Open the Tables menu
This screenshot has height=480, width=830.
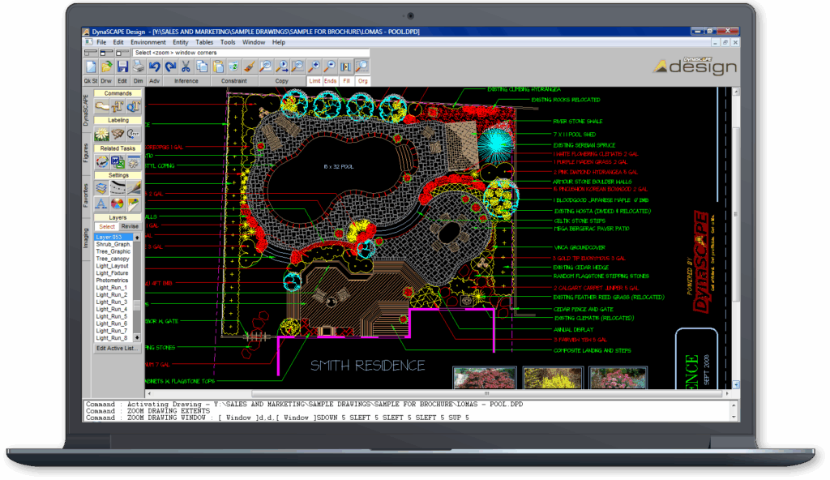(x=204, y=42)
